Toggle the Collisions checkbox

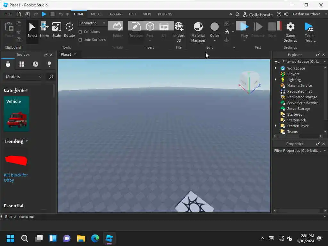(80, 32)
